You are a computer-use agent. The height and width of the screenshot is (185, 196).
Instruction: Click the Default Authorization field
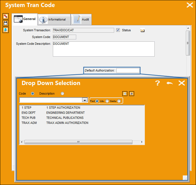coord(128,70)
